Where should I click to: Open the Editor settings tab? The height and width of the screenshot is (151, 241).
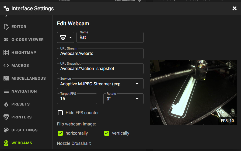[19, 27]
